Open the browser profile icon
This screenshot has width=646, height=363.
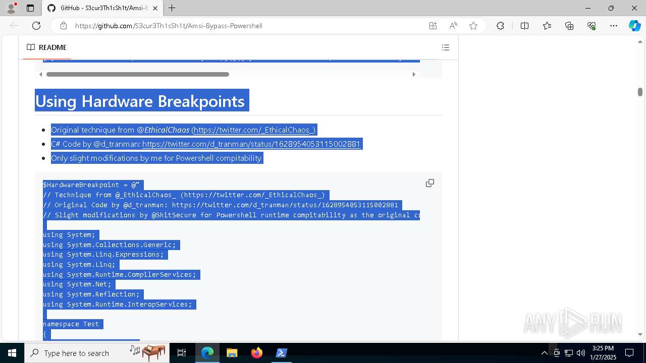(11, 8)
